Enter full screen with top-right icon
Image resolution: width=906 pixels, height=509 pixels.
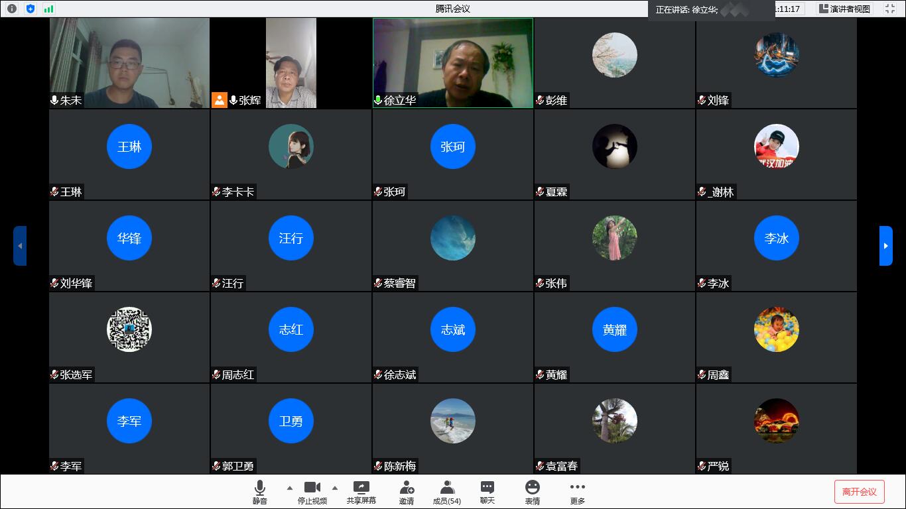click(x=890, y=9)
